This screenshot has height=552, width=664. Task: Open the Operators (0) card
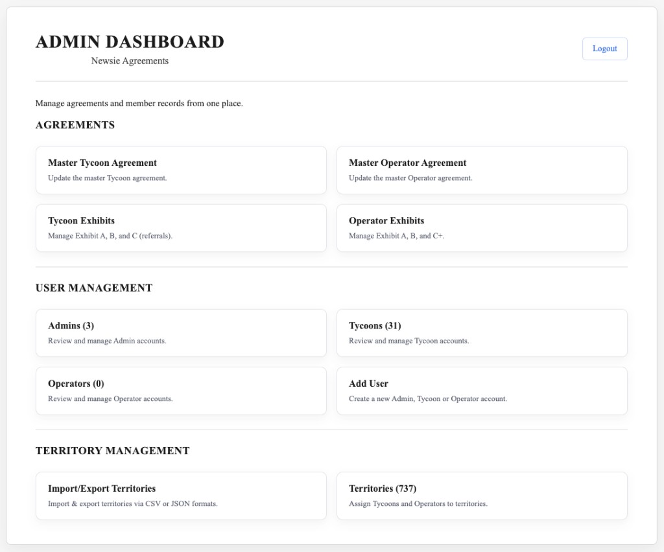pyautogui.click(x=181, y=391)
